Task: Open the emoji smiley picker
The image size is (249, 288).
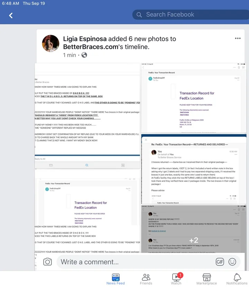Action: click(x=232, y=262)
